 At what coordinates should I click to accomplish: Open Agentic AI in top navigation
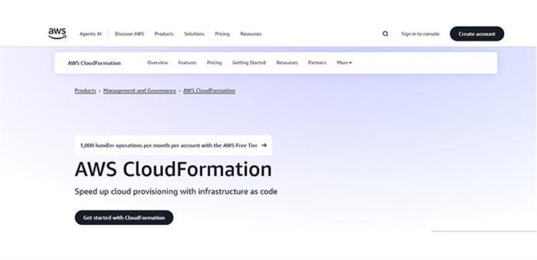tap(91, 34)
